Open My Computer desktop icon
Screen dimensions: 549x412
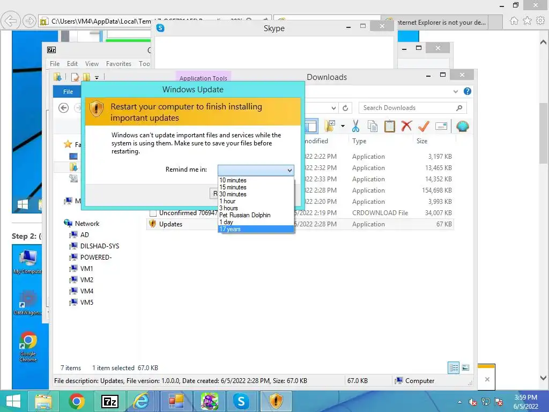28,262
